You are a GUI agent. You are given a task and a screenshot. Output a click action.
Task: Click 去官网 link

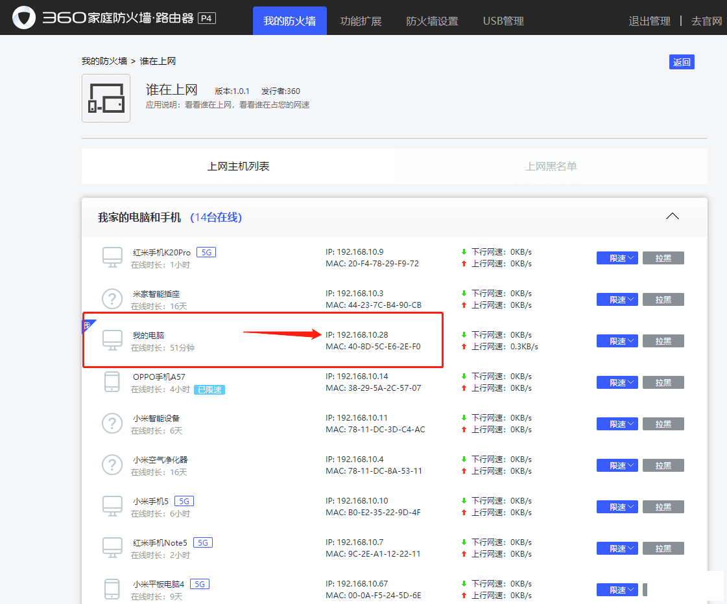click(707, 21)
